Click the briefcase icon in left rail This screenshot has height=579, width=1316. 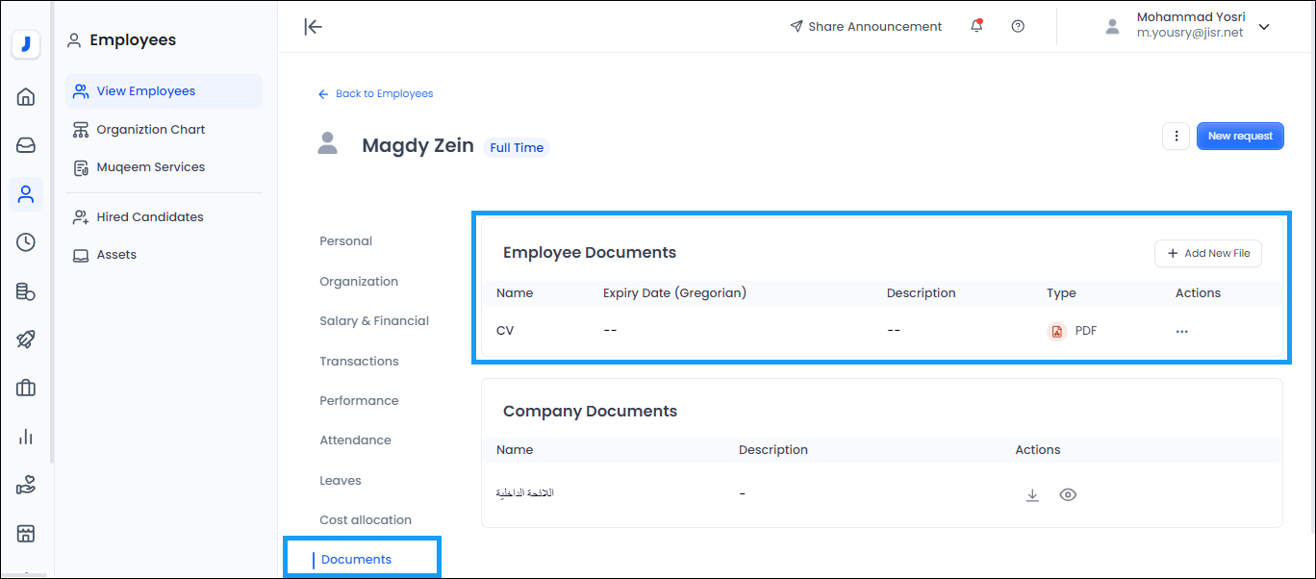[26, 389]
